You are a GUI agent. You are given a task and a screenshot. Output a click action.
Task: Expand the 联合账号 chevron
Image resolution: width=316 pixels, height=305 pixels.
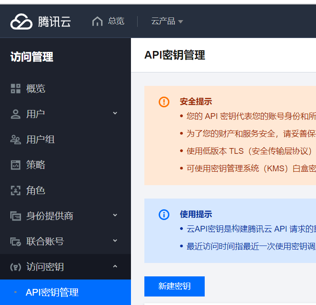click(115, 241)
